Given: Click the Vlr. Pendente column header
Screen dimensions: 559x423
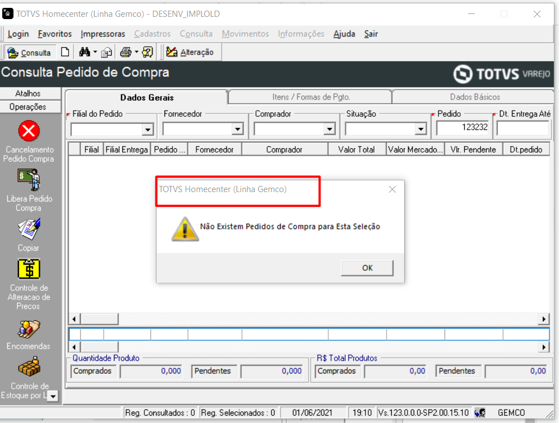Looking at the screenshot, I should click(474, 149).
